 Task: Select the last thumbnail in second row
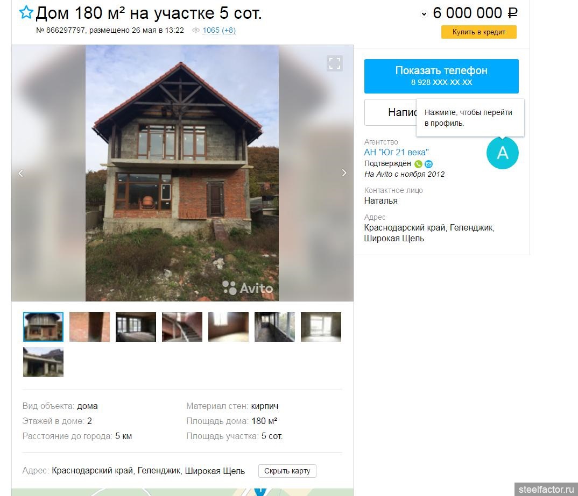[43, 362]
